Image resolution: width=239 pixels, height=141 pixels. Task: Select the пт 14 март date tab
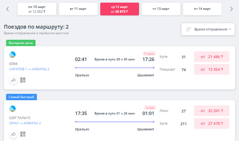point(202,9)
